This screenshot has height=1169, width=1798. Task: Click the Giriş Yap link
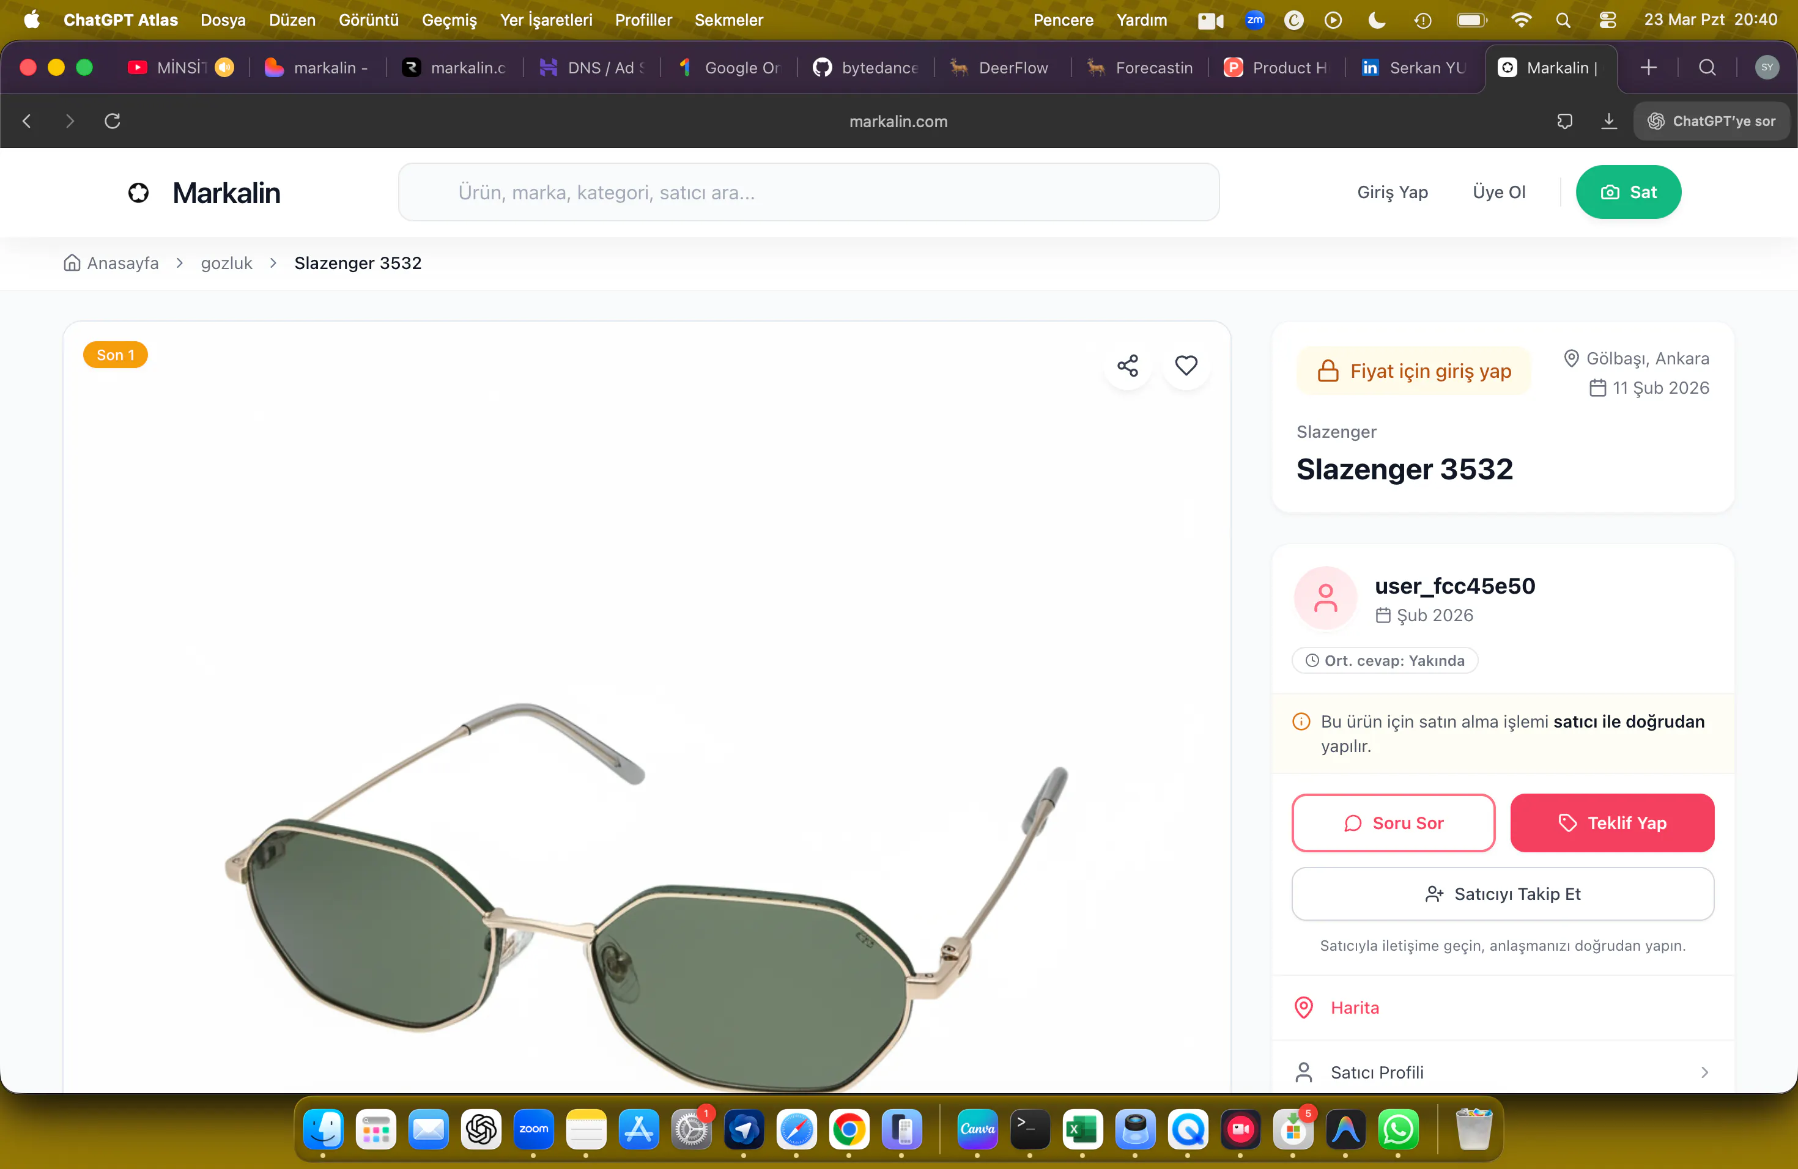click(1393, 193)
